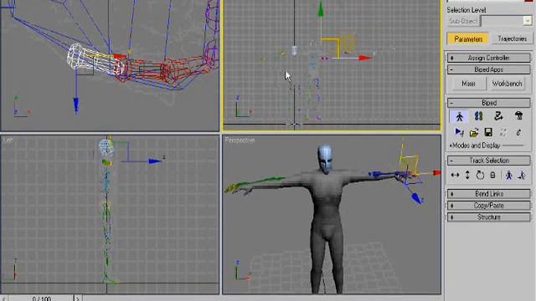This screenshot has height=301, width=536.
Task: Expand the Structure rollout
Action: point(489,217)
